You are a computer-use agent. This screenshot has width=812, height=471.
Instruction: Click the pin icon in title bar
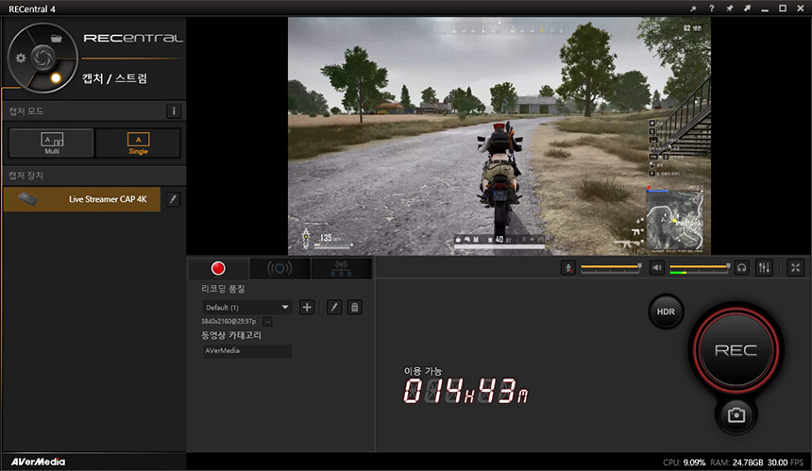coord(729,8)
